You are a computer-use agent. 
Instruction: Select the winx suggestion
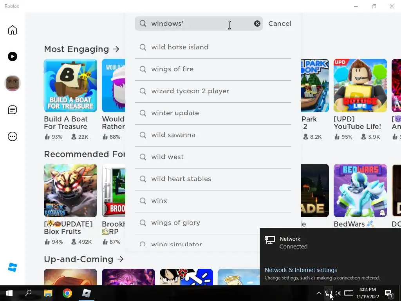pos(213,201)
